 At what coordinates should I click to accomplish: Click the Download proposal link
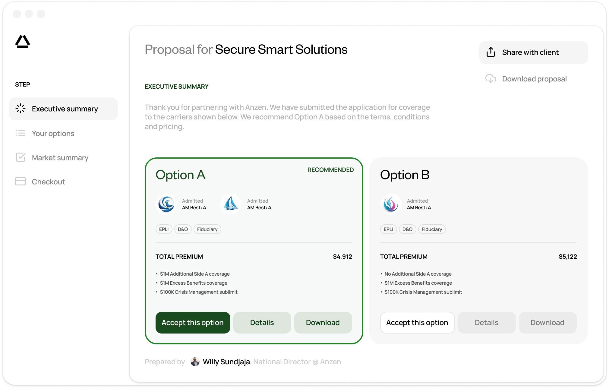(x=534, y=79)
